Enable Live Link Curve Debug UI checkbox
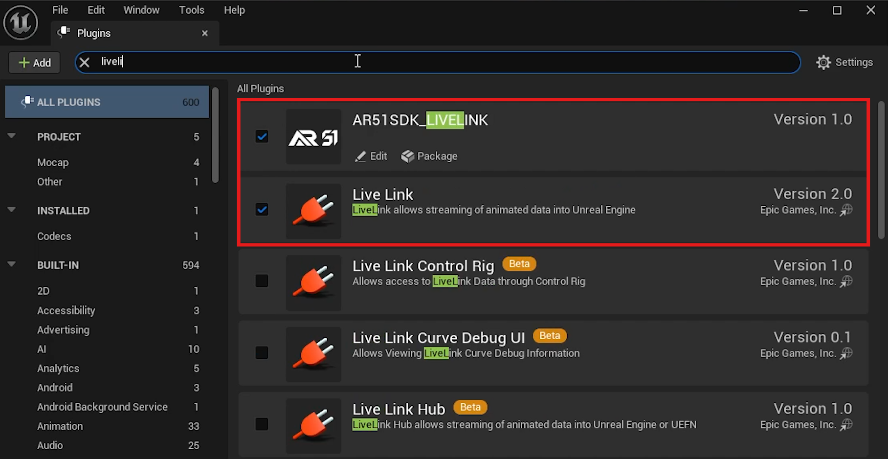Image resolution: width=888 pixels, height=459 pixels. pos(262,352)
